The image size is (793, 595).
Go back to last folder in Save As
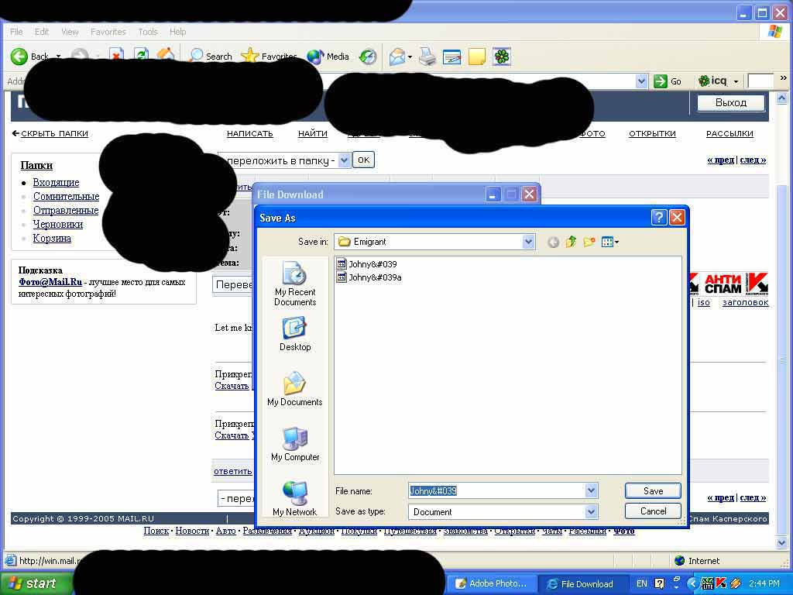(553, 242)
